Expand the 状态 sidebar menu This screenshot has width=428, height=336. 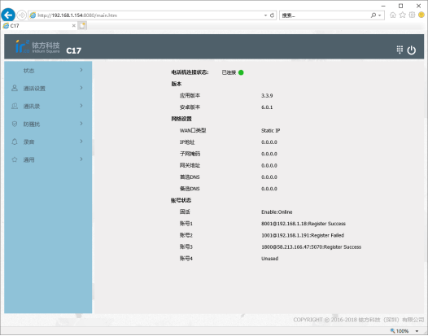[x=48, y=71]
